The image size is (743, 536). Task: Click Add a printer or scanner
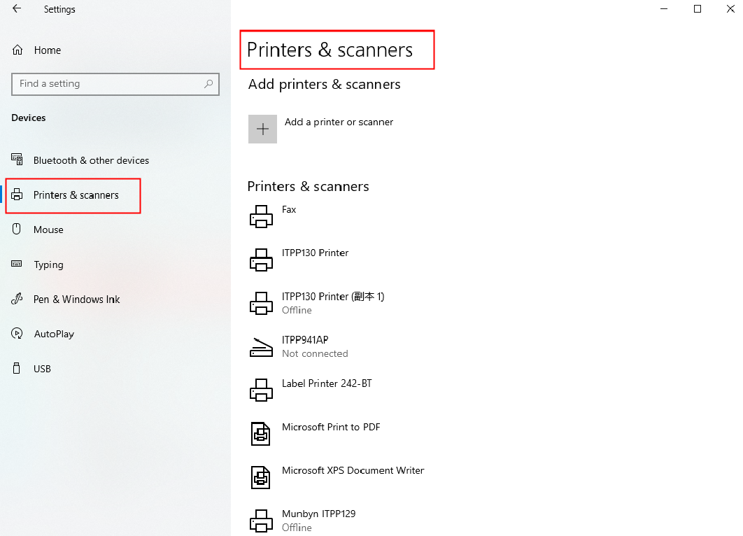point(339,122)
